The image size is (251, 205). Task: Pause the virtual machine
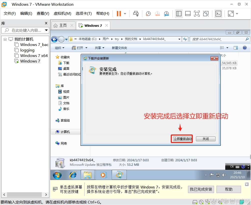[119, 13]
